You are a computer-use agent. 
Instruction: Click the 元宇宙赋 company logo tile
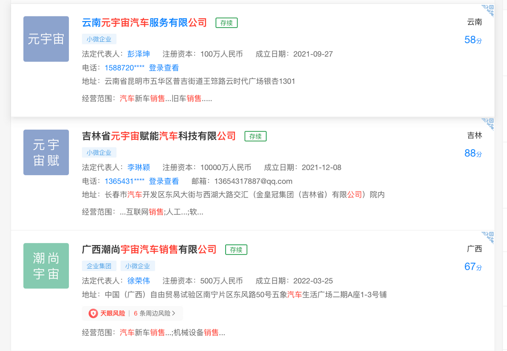point(46,152)
